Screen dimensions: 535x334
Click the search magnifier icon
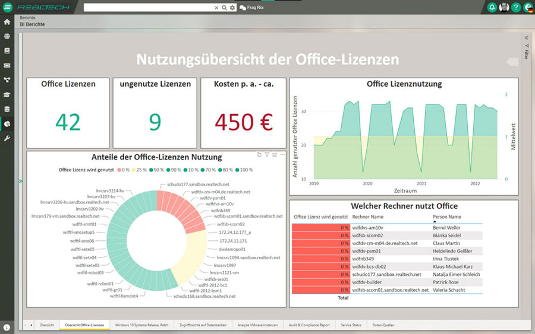click(224, 8)
